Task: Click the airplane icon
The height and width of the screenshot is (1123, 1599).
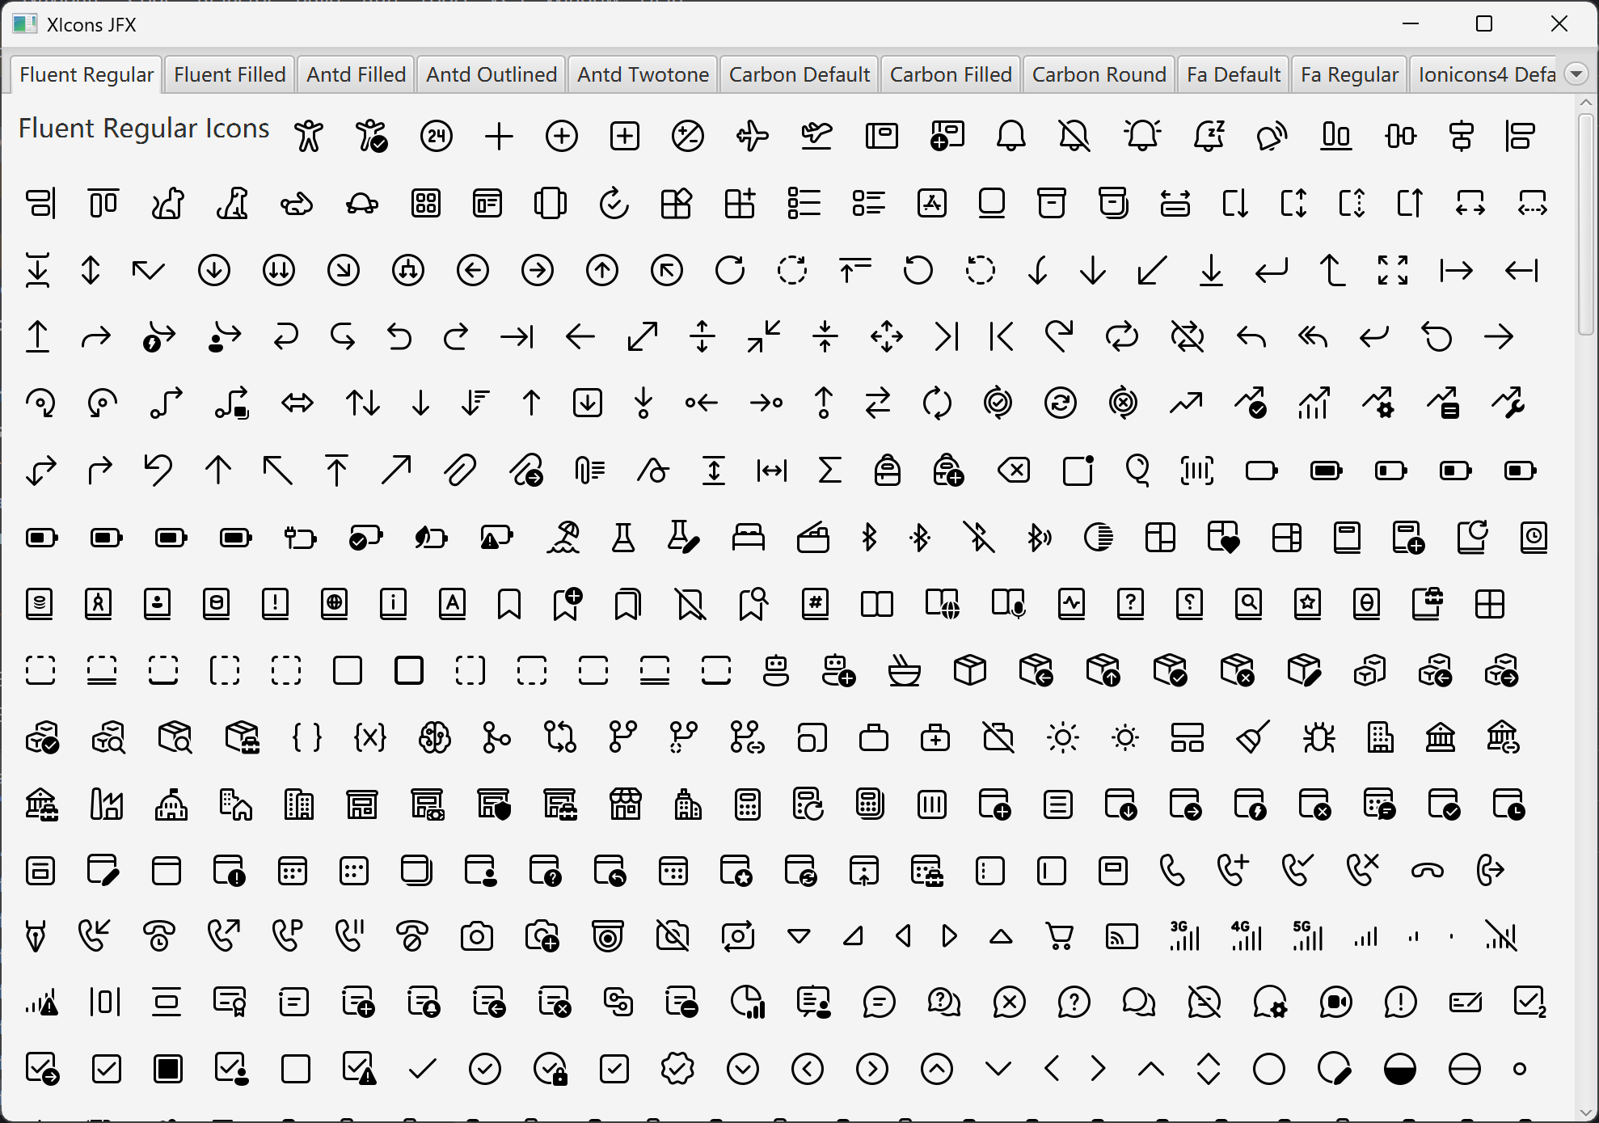Action: pyautogui.click(x=752, y=135)
